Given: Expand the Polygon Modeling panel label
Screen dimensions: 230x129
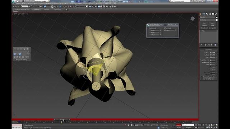Looking at the screenshot, I should [x=21, y=60].
